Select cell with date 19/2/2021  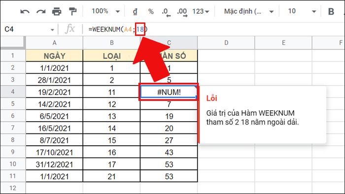(54, 92)
